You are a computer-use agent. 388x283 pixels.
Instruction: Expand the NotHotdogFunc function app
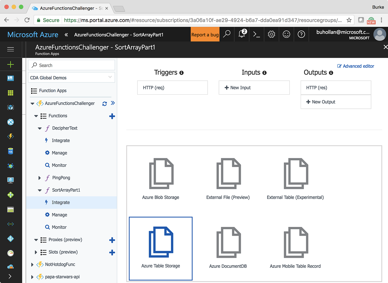point(32,264)
